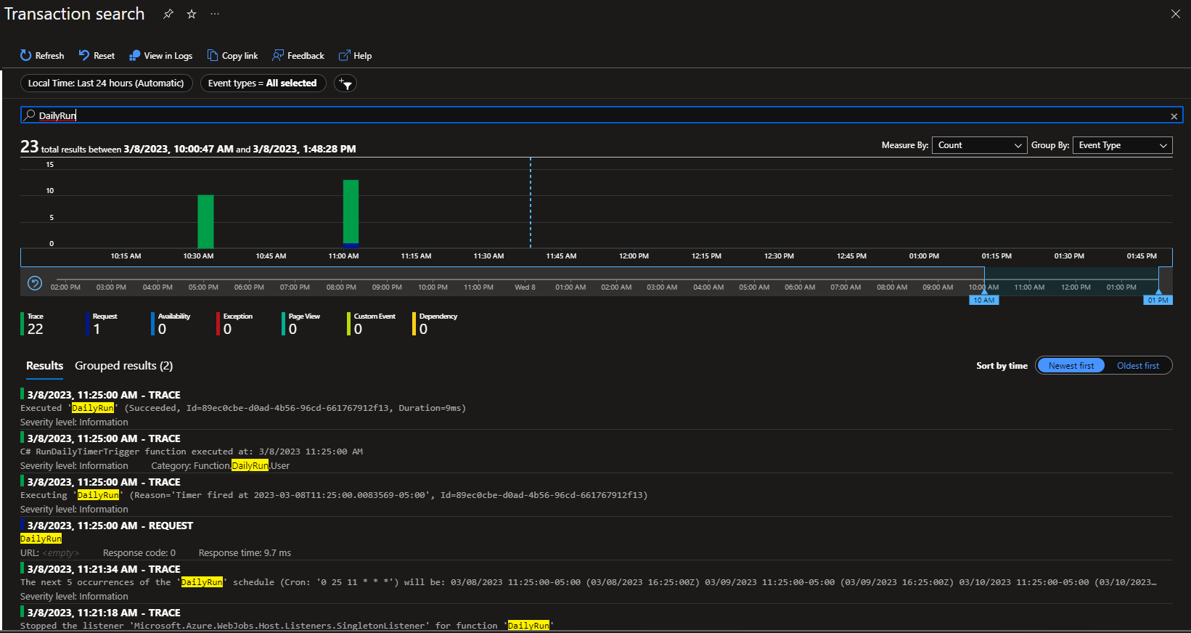Switch to the Results tab

coord(44,366)
